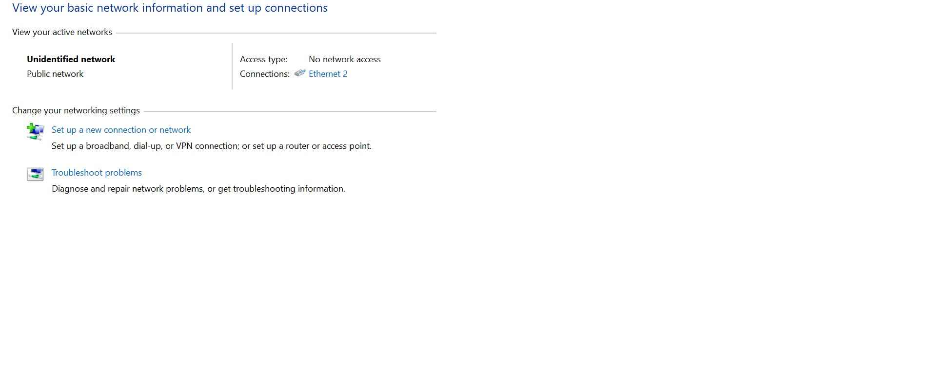Viewport: 947px width, 376px height.
Task: Click the 'No network access' status text
Action: click(x=344, y=59)
